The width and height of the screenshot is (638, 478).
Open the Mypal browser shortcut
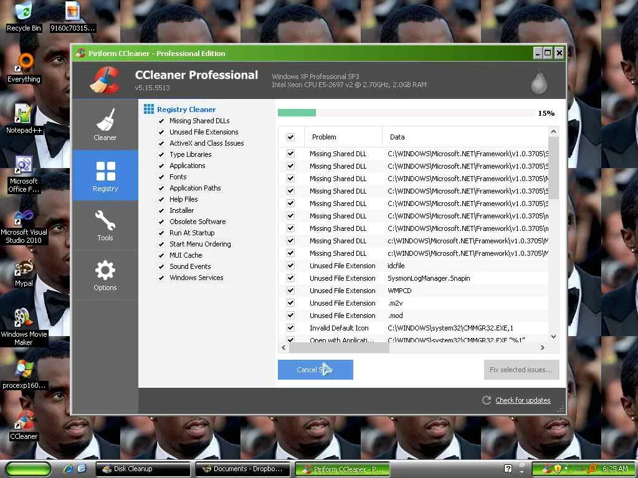pos(24,273)
